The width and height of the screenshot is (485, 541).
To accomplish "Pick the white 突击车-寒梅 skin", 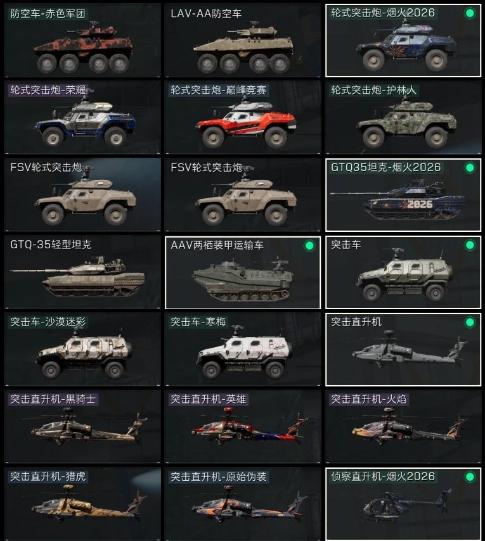I will coord(243,349).
